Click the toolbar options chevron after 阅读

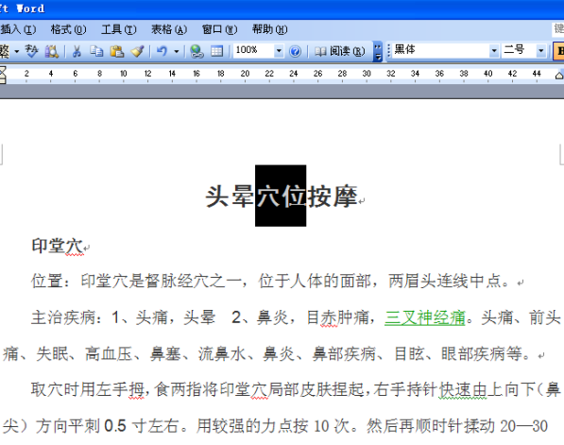377,51
